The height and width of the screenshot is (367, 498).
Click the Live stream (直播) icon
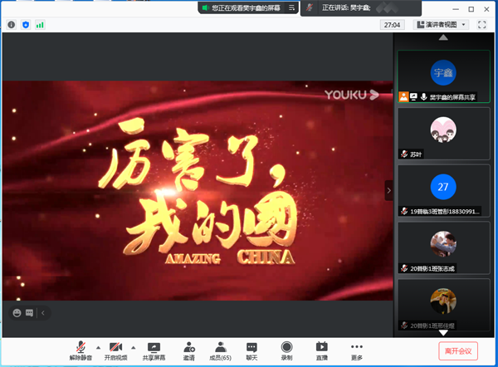click(x=321, y=350)
